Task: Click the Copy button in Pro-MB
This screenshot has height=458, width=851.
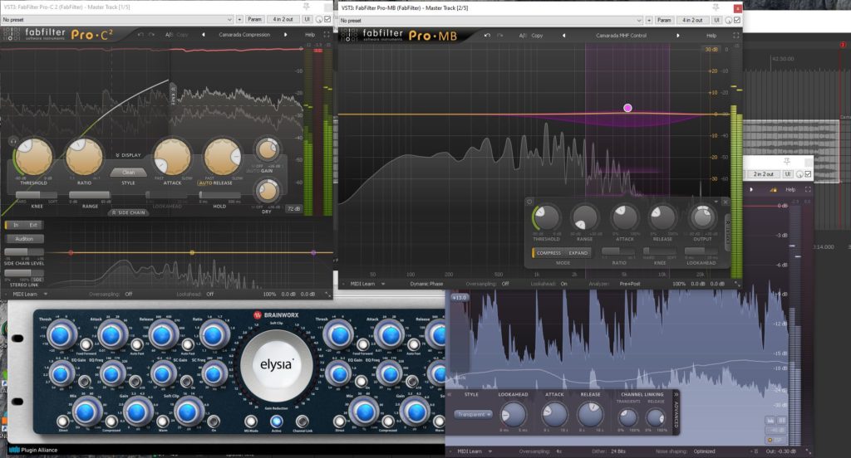Action: point(537,35)
